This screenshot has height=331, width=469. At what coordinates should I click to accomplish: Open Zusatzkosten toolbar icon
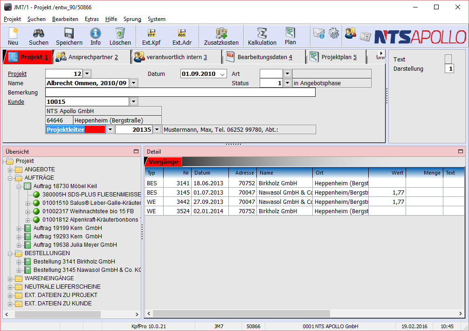pos(221,36)
